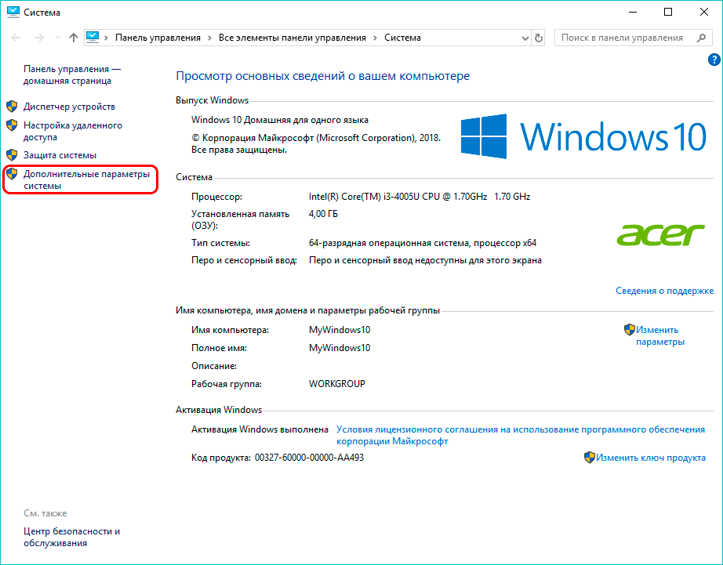This screenshot has height=565, width=723.
Task: Open Защита системы link
Action: (x=60, y=155)
